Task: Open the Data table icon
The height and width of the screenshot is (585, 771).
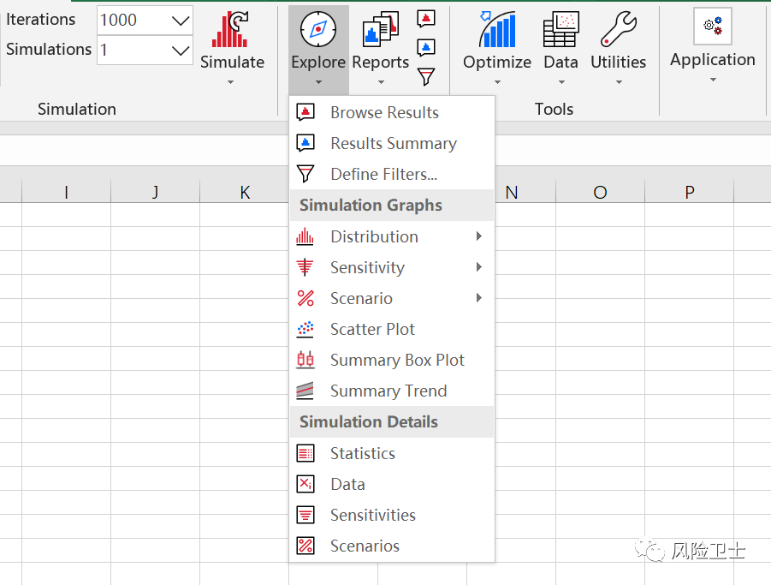Action: [561, 30]
